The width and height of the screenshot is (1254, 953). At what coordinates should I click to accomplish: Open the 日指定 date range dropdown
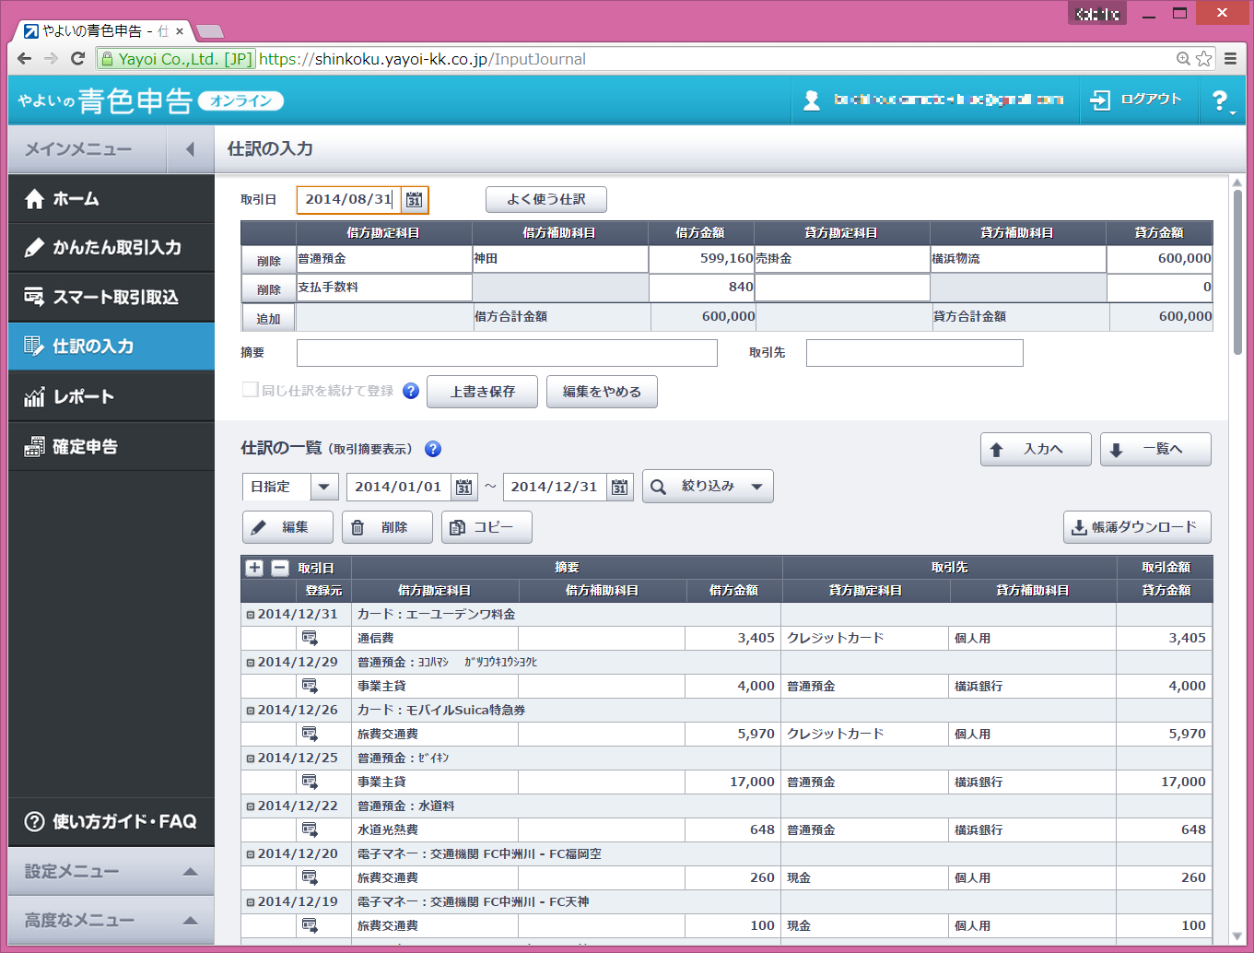pos(323,487)
